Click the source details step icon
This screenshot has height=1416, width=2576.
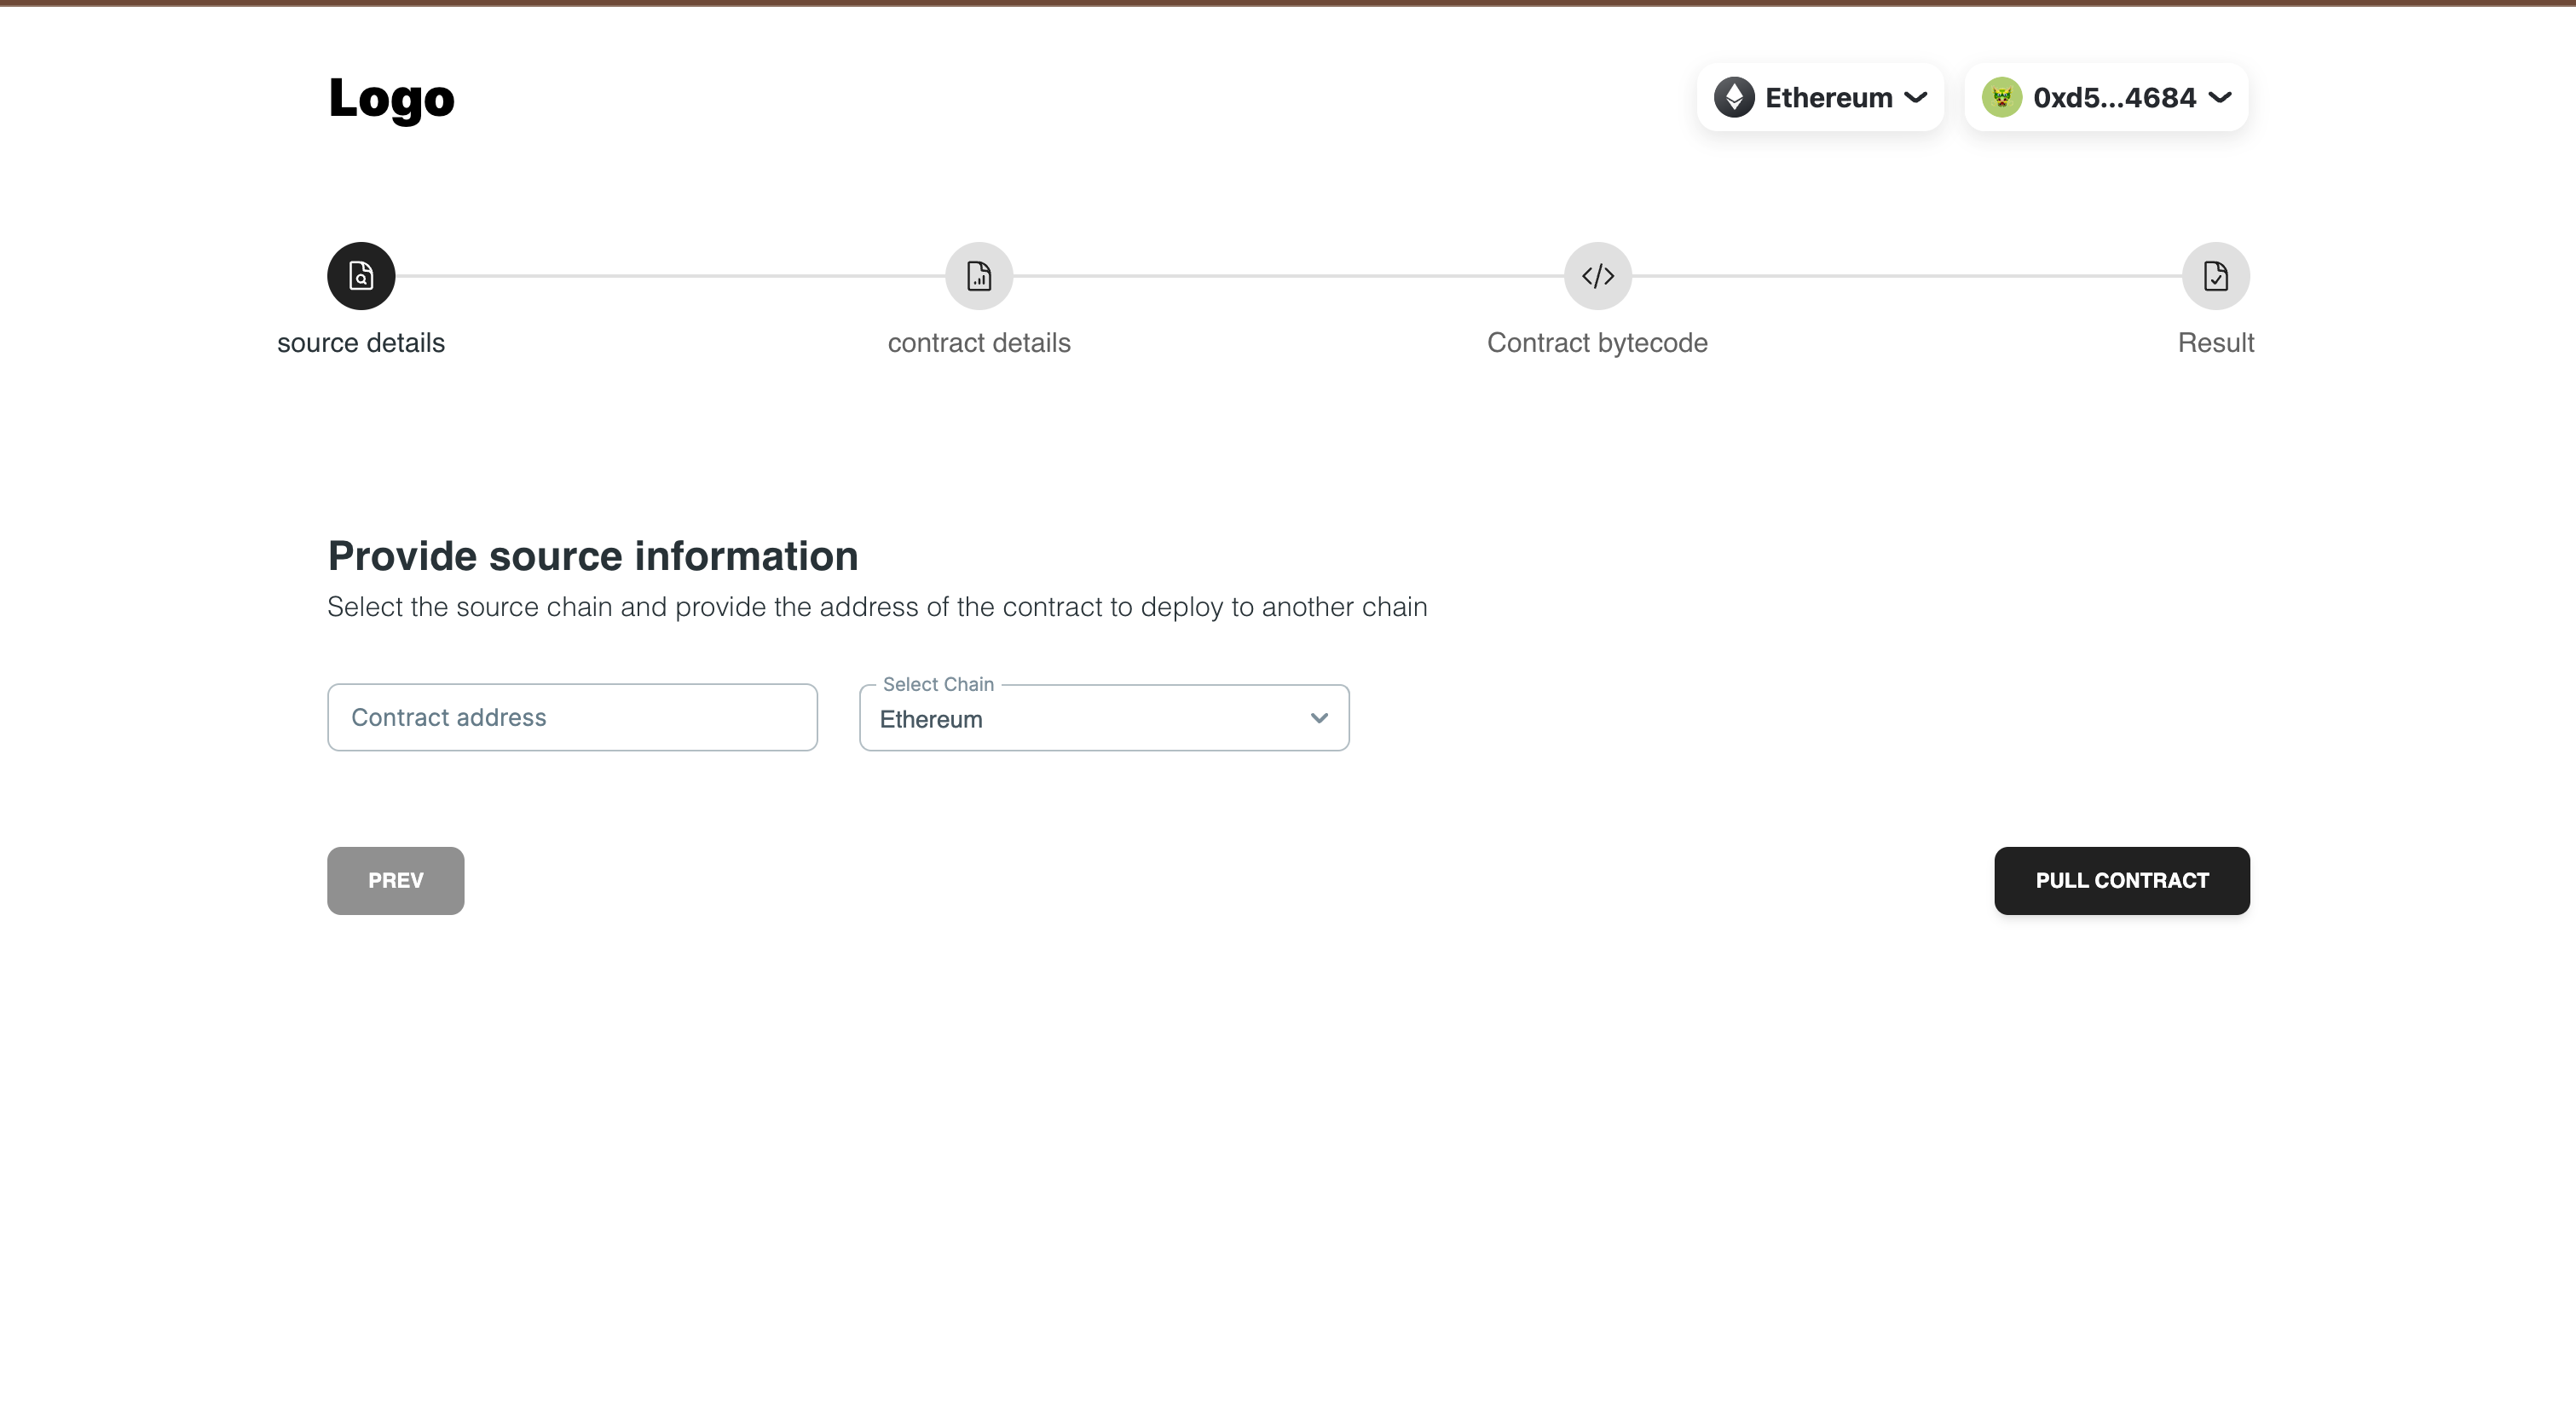361,276
